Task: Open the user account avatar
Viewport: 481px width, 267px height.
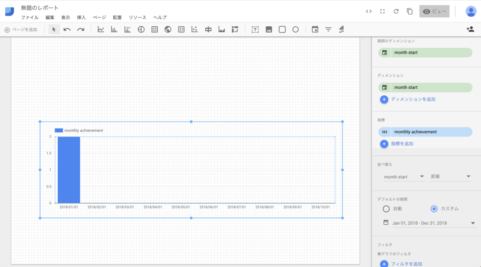Action: pos(471,11)
